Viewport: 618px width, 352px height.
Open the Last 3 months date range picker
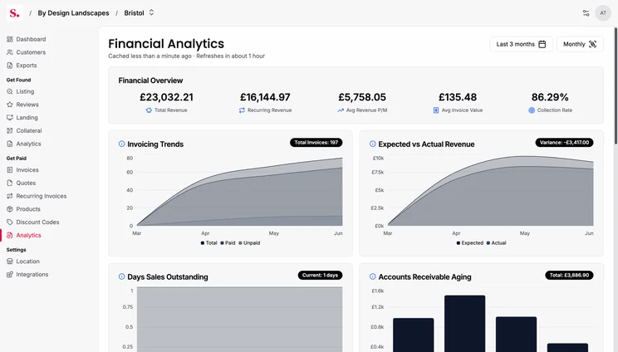pyautogui.click(x=521, y=44)
